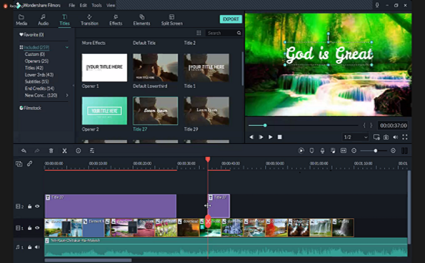The height and width of the screenshot is (263, 425).
Task: Open the 1/2 preview quality dropdown
Action: pyautogui.click(x=355, y=137)
